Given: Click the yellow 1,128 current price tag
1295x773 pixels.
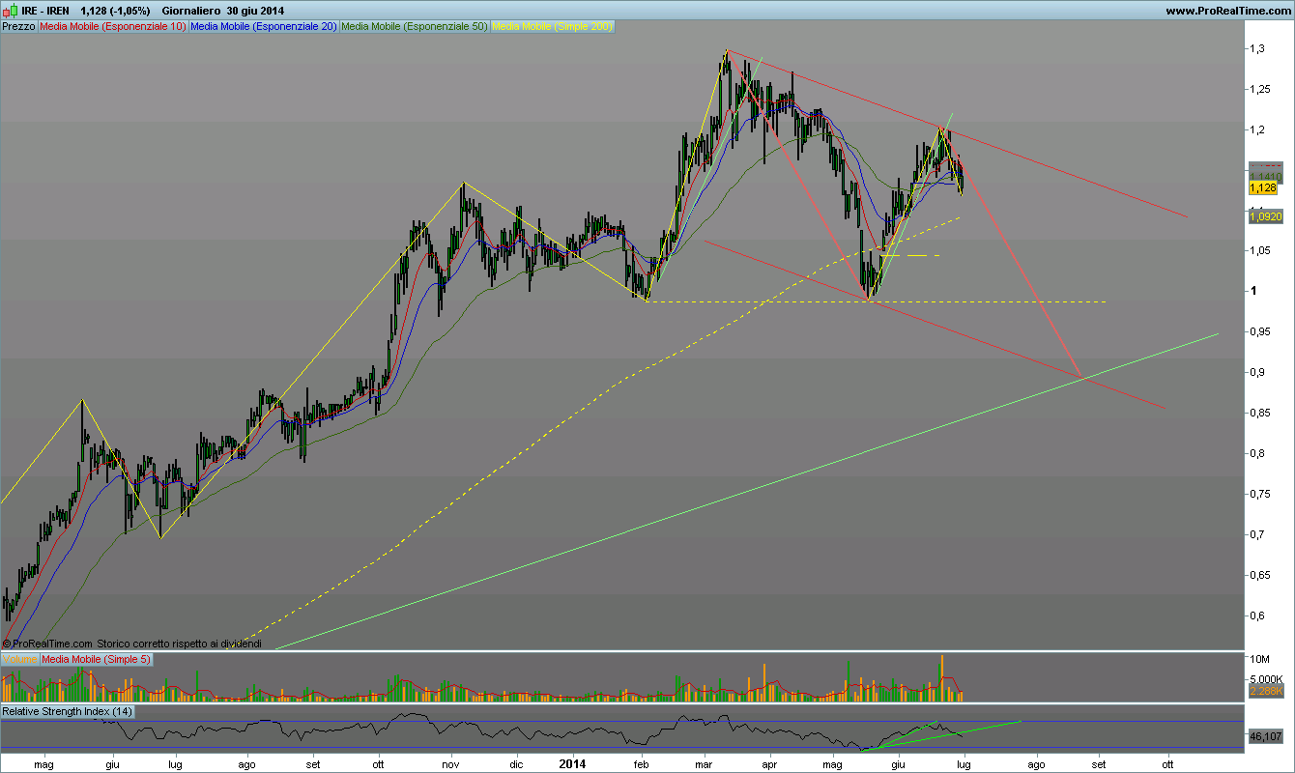Looking at the screenshot, I should (1265, 187).
